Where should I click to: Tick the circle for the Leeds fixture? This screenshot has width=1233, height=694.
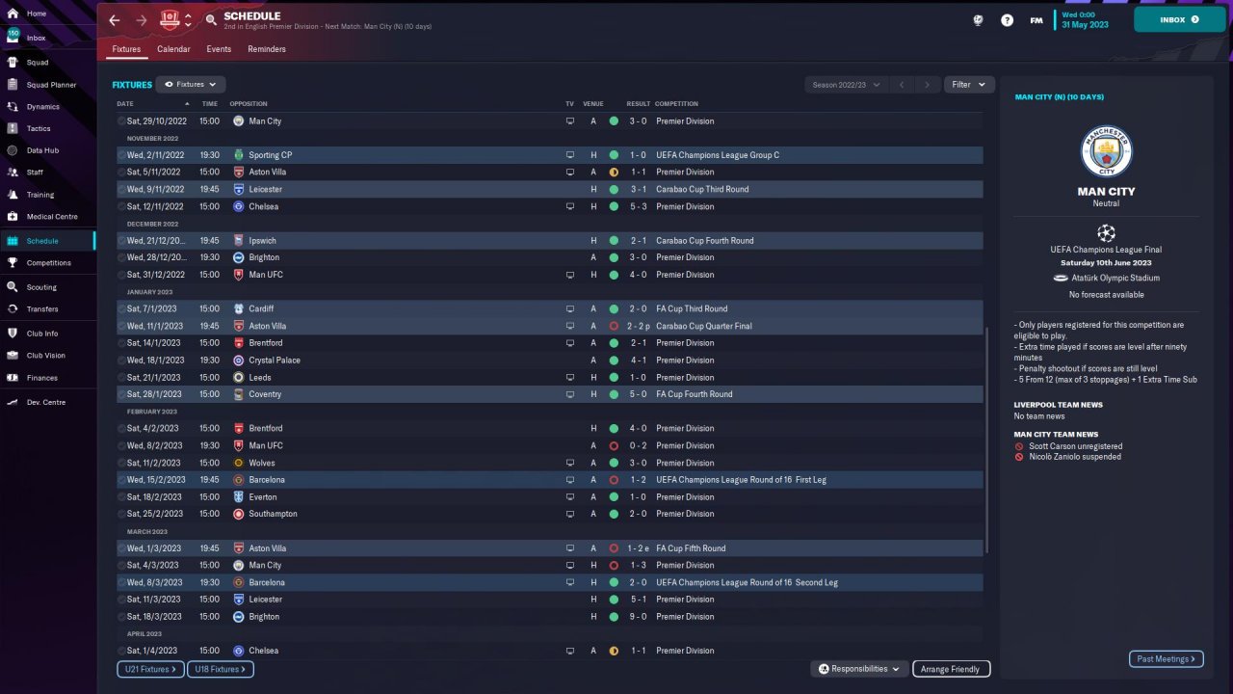coord(121,378)
